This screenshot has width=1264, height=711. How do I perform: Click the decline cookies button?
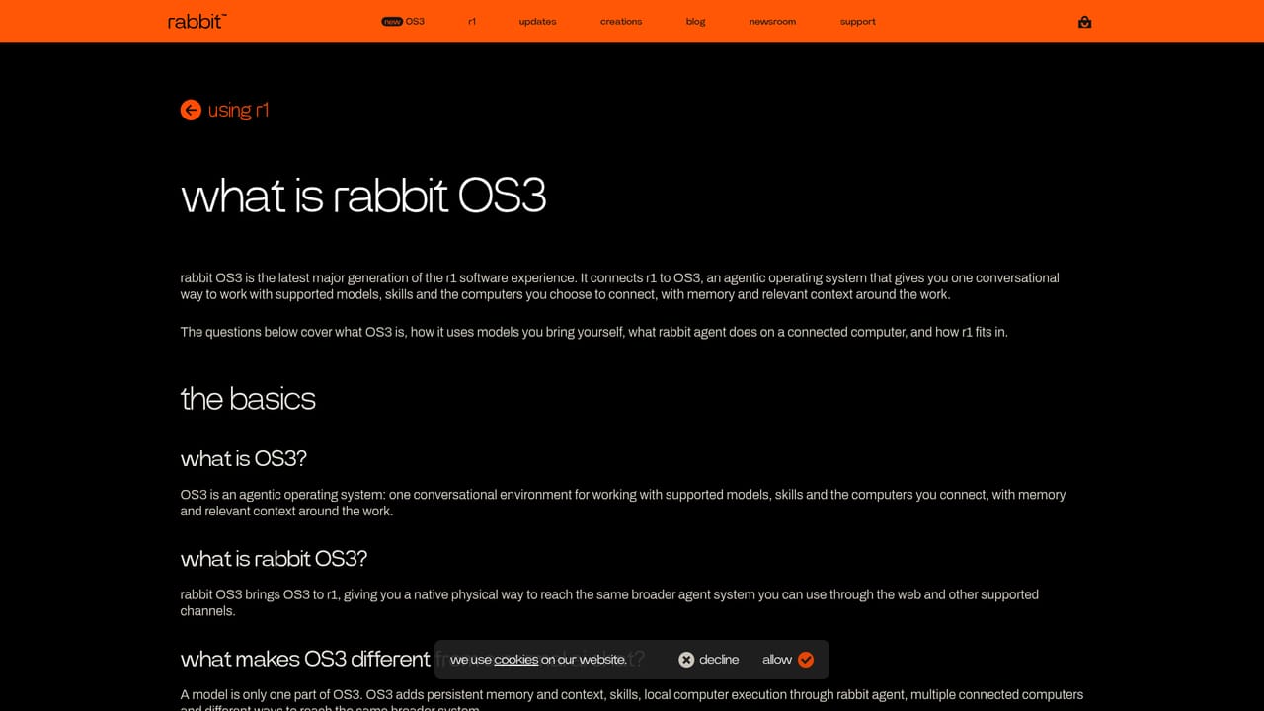[709, 660]
